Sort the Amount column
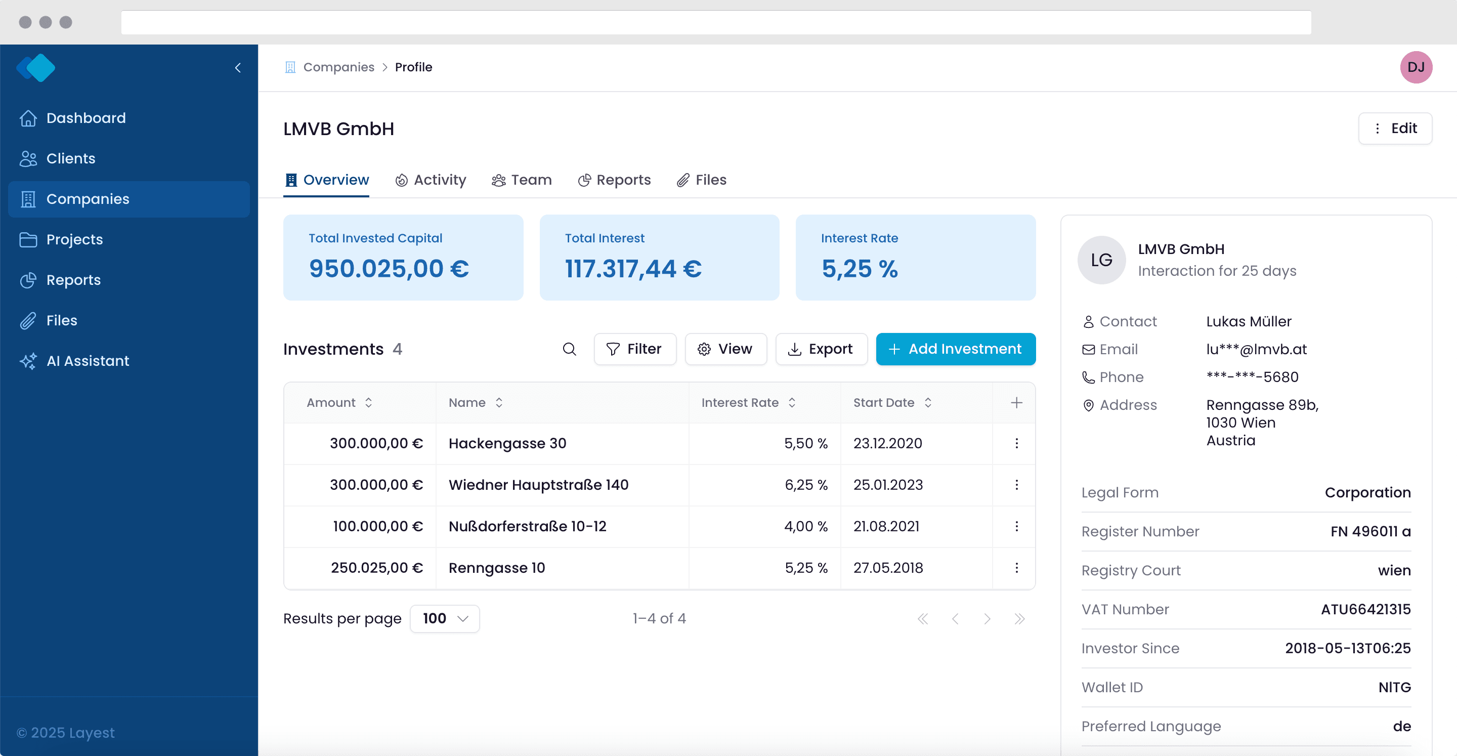The height and width of the screenshot is (756, 1457). click(x=369, y=402)
